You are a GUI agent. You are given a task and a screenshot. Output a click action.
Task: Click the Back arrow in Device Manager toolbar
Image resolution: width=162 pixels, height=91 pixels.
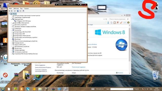(x=9, y=11)
